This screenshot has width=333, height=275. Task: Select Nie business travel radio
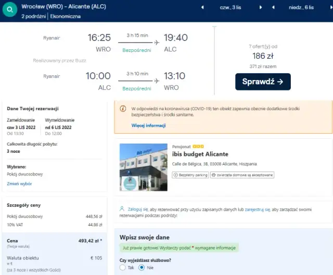tap(142, 268)
